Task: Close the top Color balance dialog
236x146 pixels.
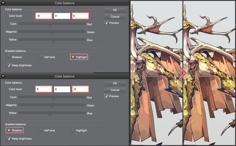Action: [3, 3]
